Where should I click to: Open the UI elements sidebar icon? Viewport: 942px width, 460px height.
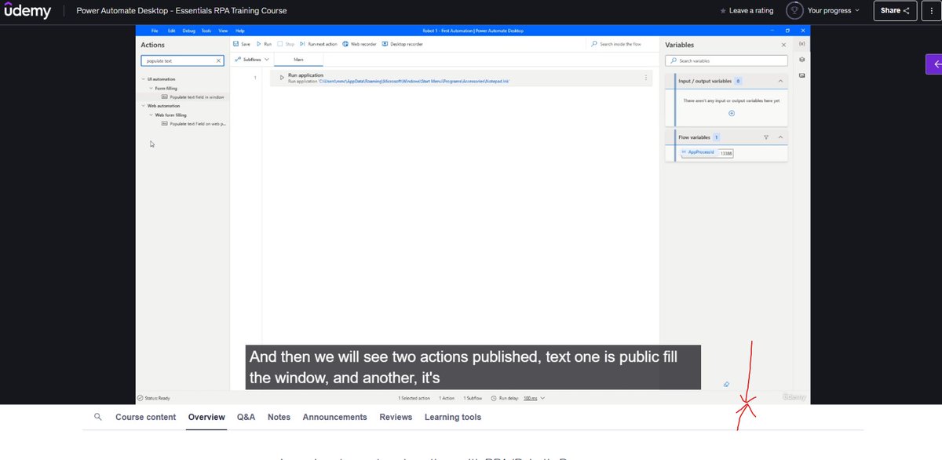[801, 60]
